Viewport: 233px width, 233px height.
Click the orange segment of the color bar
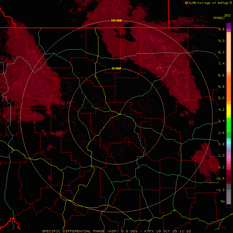coord(229,89)
